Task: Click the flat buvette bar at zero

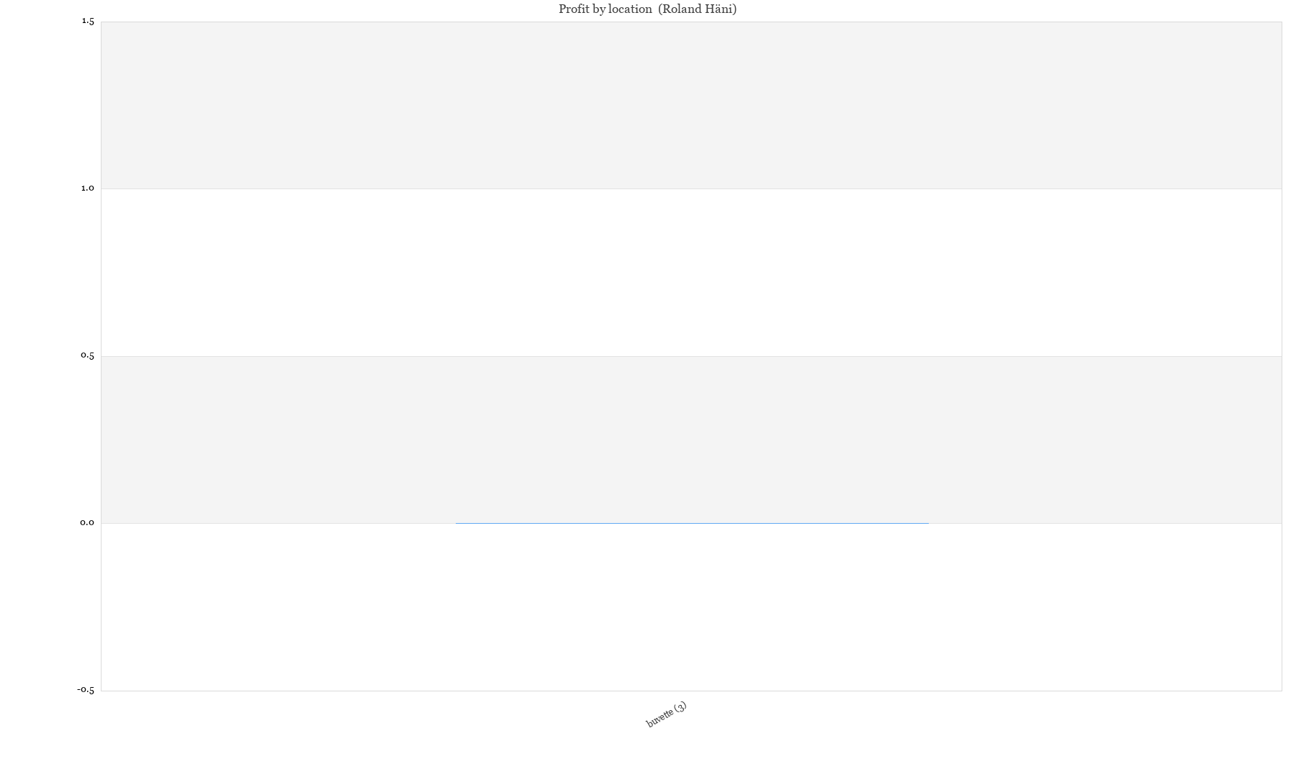Action: 692,523
